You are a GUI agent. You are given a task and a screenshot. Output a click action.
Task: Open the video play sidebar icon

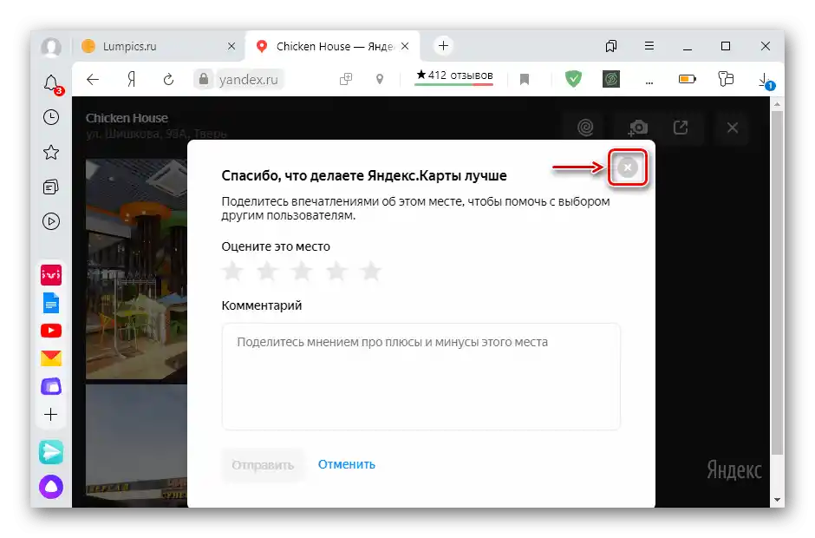[x=51, y=221]
